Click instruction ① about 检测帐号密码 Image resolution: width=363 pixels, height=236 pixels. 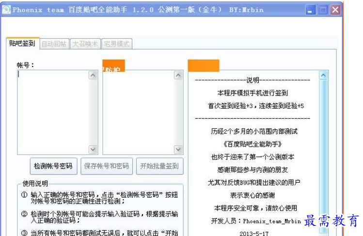(99, 198)
